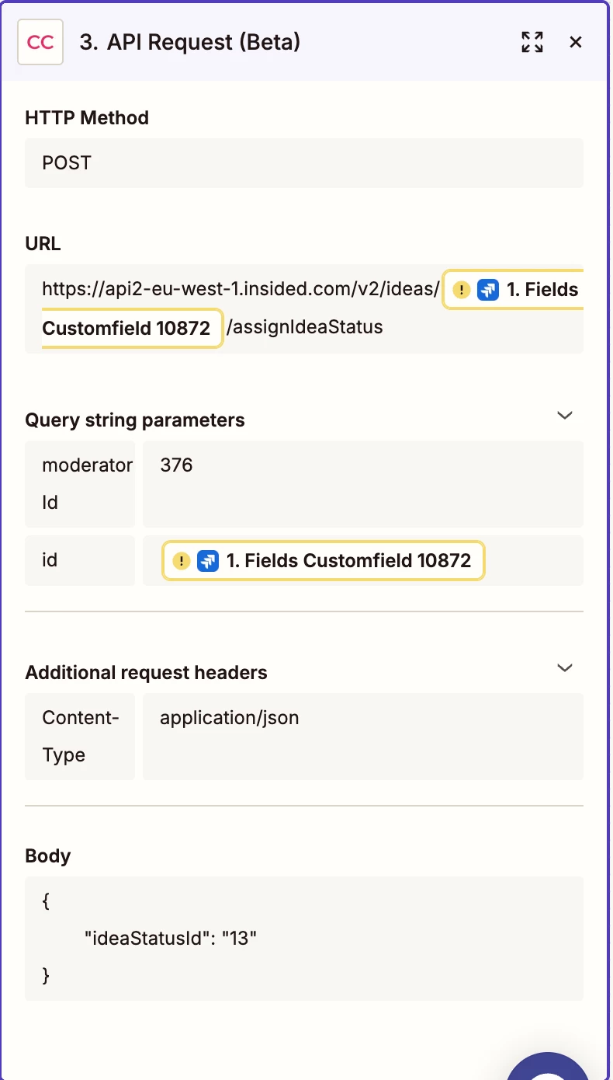Close the API Request panel
The width and height of the screenshot is (613, 1080).
tap(576, 42)
